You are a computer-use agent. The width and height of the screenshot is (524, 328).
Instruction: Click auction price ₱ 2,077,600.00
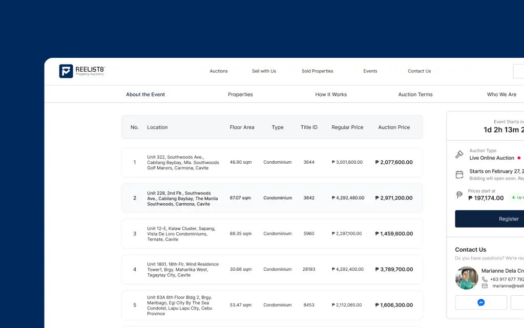click(x=394, y=162)
